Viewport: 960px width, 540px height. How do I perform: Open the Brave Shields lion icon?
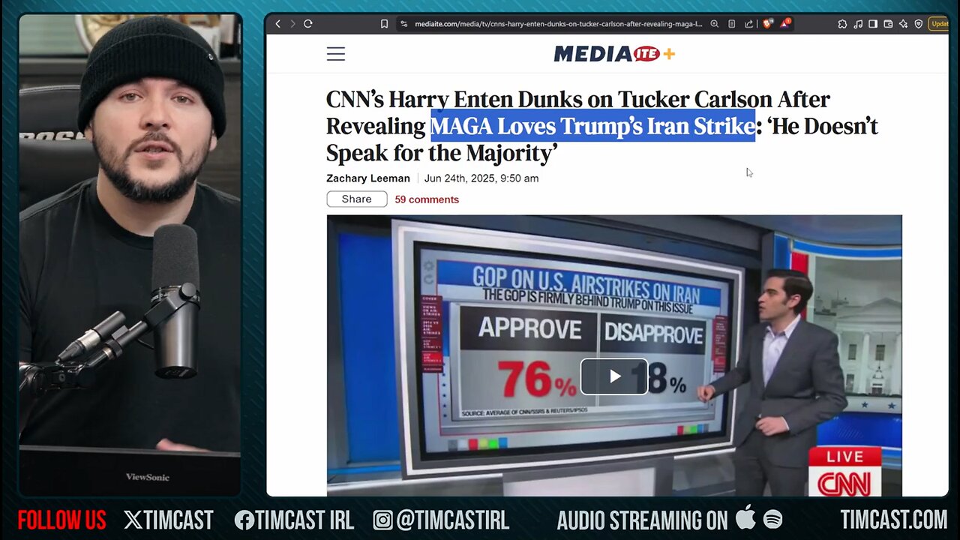point(767,24)
